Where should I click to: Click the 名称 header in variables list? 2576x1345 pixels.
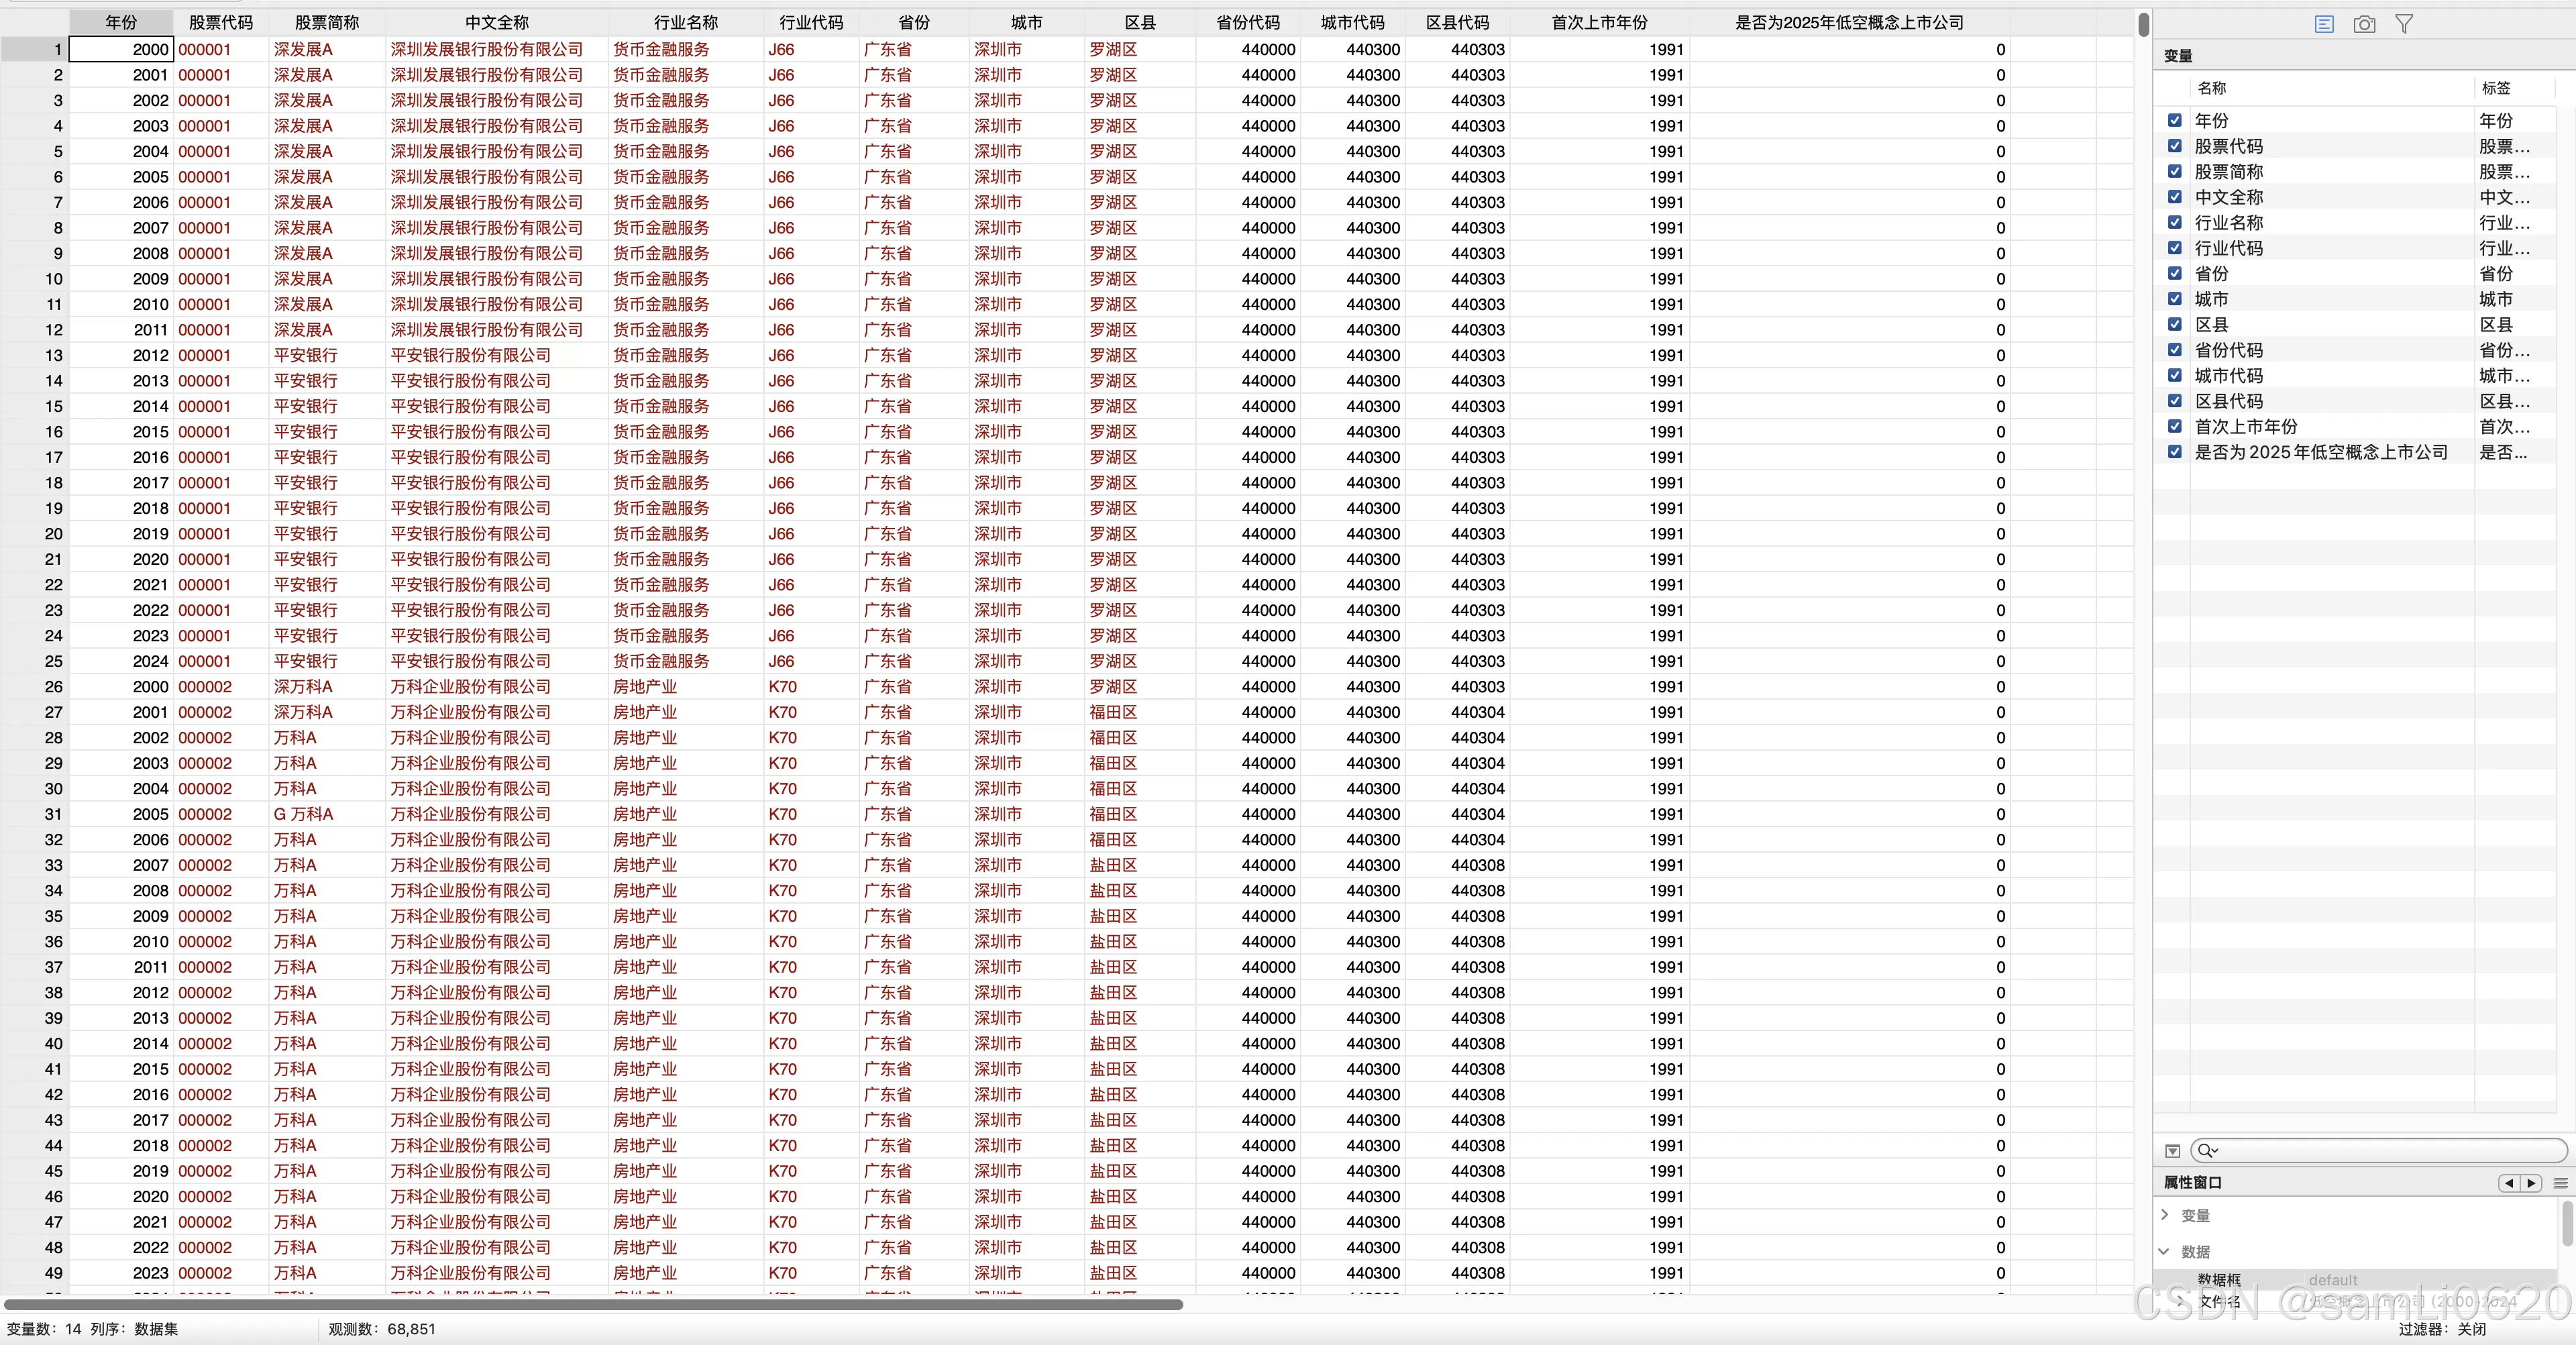coord(2212,88)
